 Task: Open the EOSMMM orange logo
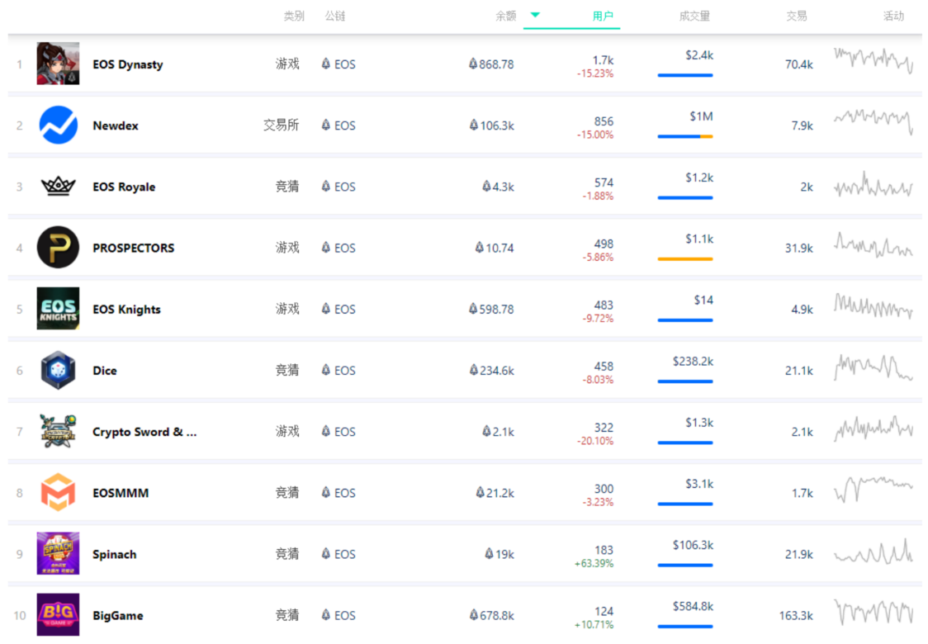pos(58,492)
